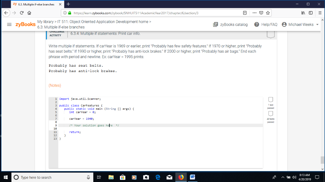Open the zyBooks hamburger menu icon
Screen dimensions: 325x182
(x=9, y=25)
